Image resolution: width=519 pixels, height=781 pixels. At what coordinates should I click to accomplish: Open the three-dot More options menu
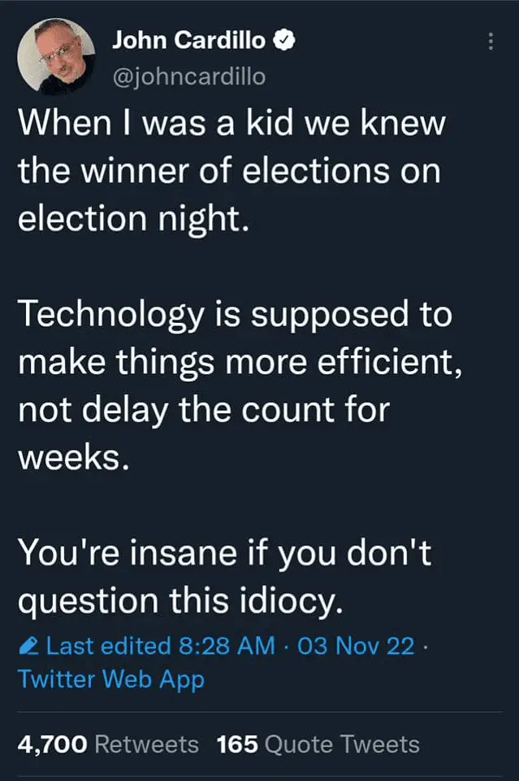(x=491, y=41)
